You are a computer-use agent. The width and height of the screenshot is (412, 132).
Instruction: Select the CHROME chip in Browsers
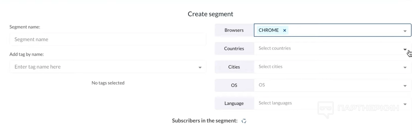pyautogui.click(x=269, y=30)
